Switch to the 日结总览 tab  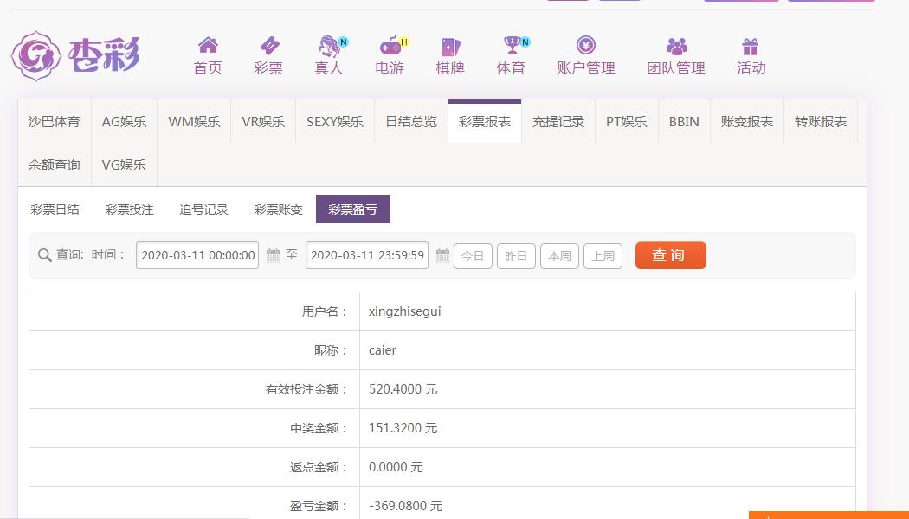(x=411, y=122)
